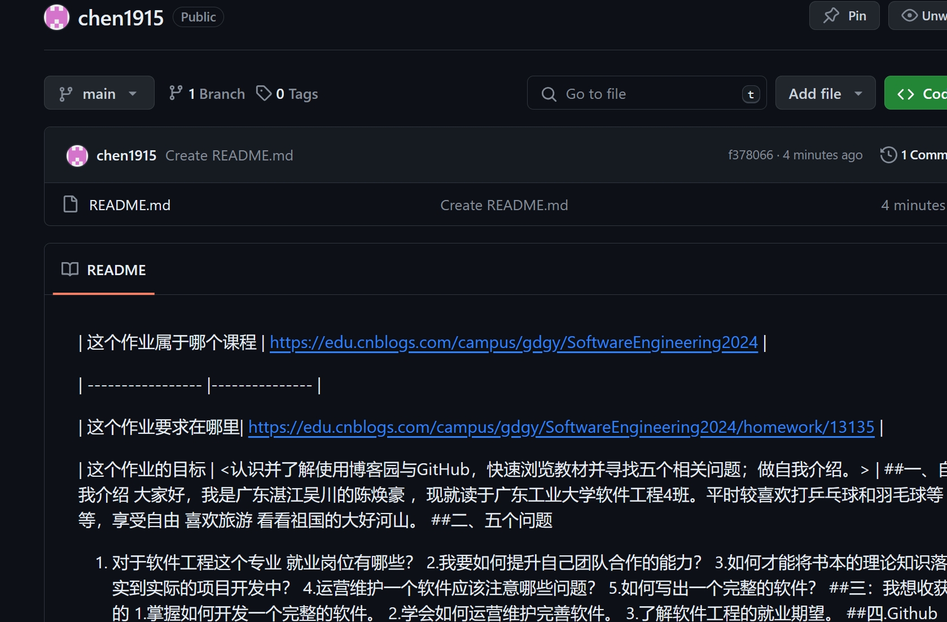The height and width of the screenshot is (622, 947).
Task: Click the file icon next to README.md
Action: click(x=71, y=204)
